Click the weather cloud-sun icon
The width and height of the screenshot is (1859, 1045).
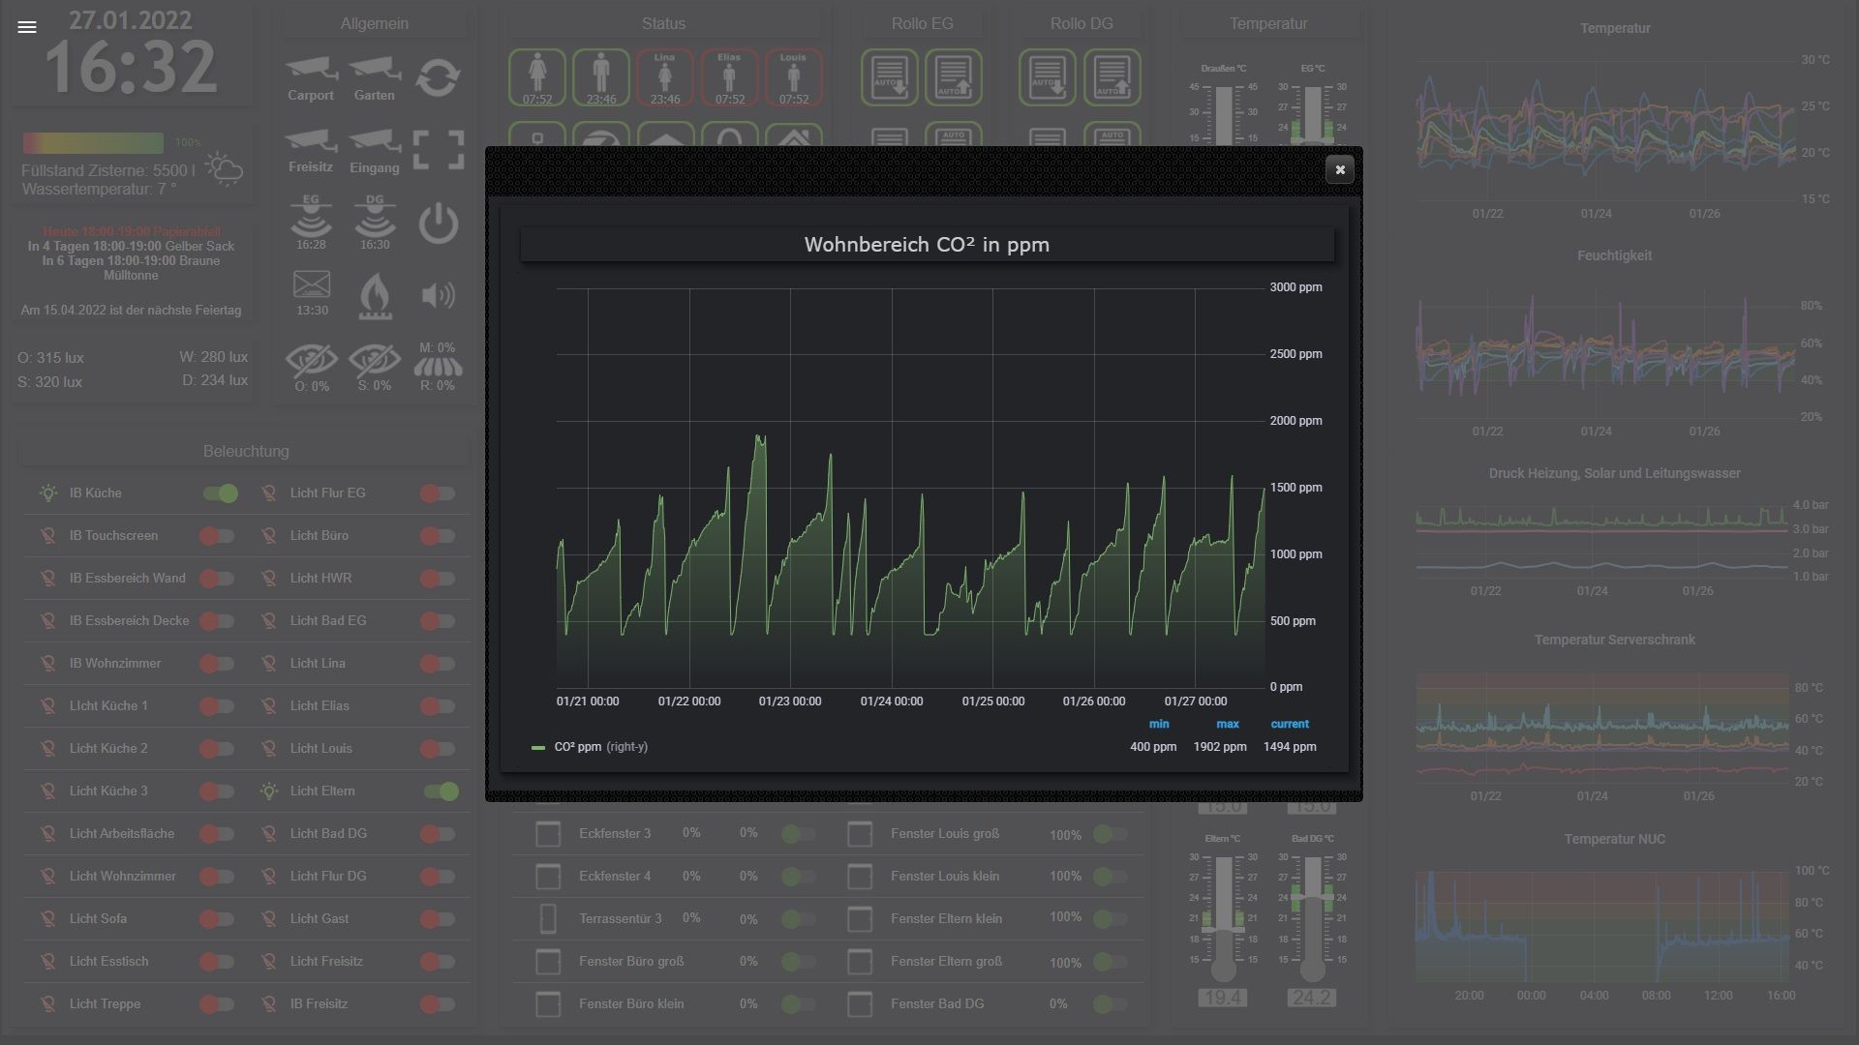(224, 169)
